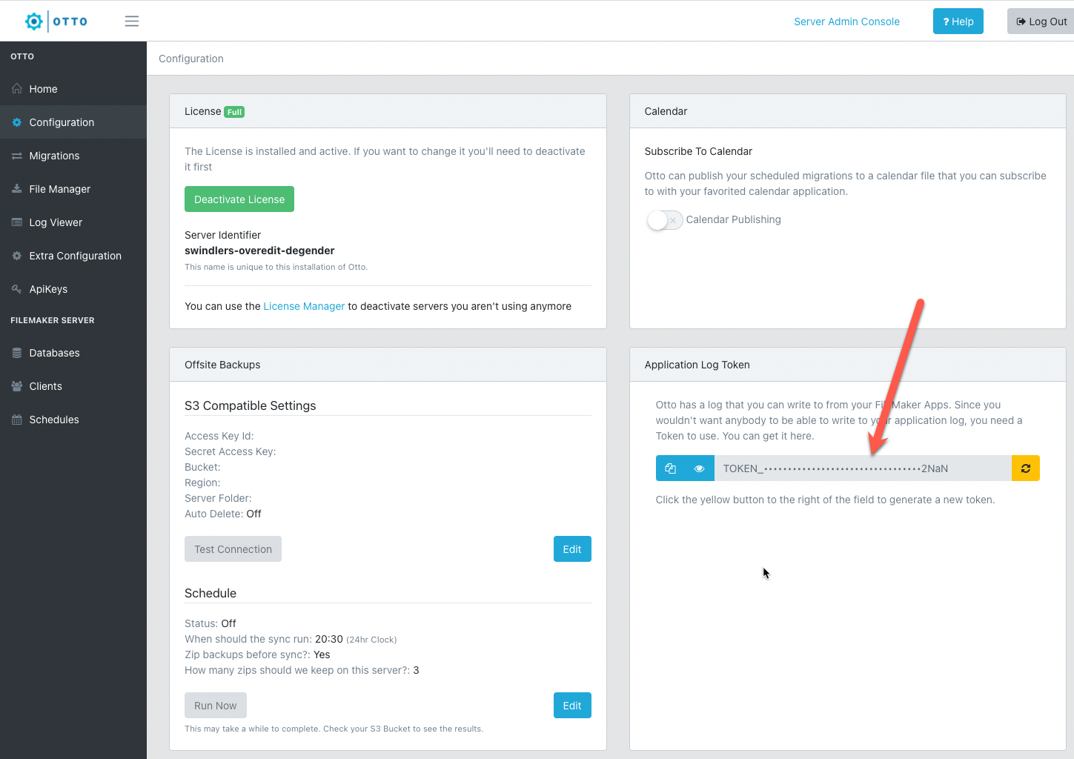
Task: Click the OTTO sidebar section heading
Action: (x=22, y=56)
